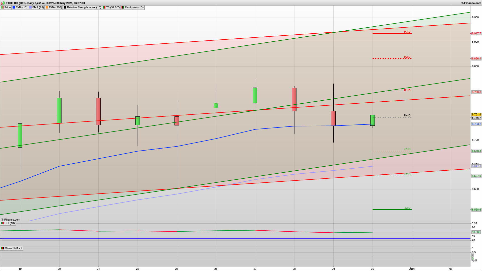Click the 8,600 price axis label
This screenshot has height=271, width=482.
click(x=475, y=189)
